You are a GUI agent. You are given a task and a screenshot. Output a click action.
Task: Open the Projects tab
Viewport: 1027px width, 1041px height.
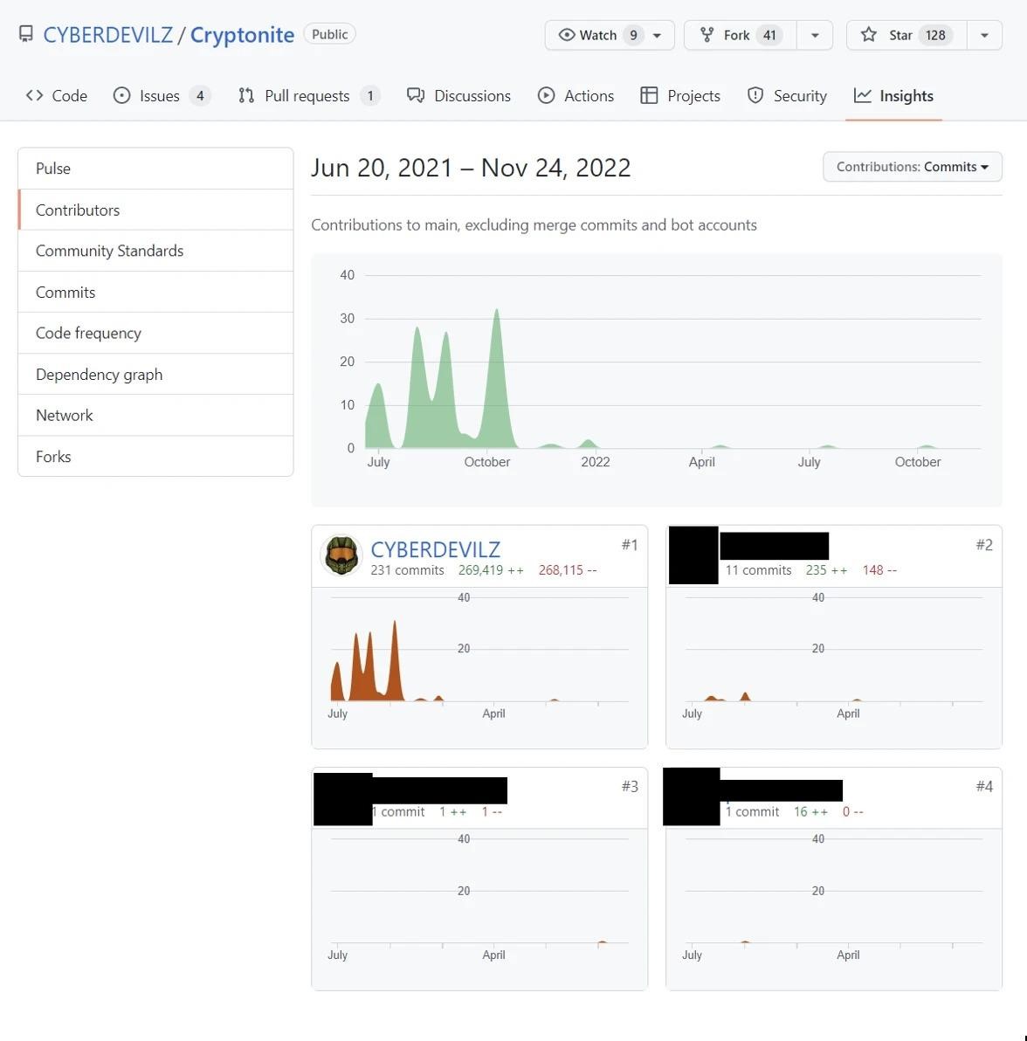680,95
